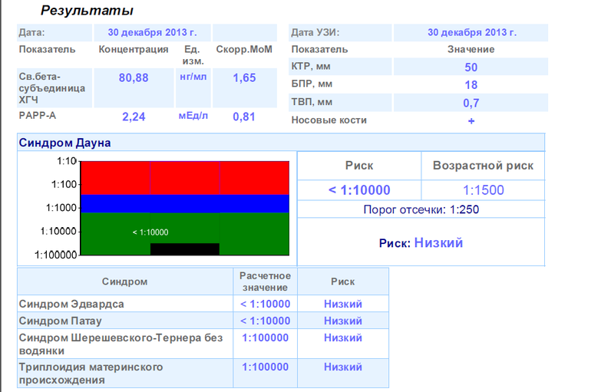Click the red band in risk chart
This screenshot has height=392, width=591.
(184, 178)
